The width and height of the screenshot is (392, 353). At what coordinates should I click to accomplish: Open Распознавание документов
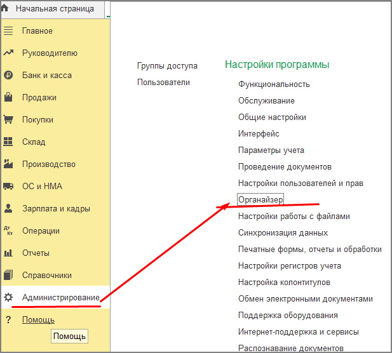(291, 348)
